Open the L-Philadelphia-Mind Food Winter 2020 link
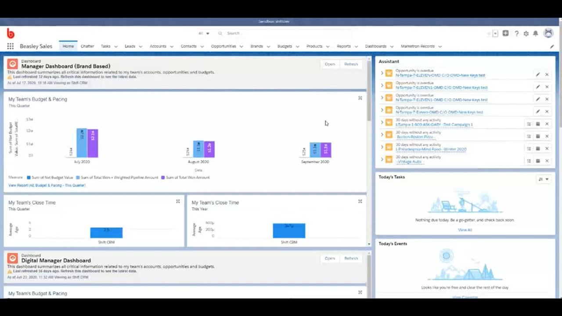The image size is (562, 316). [x=431, y=149]
